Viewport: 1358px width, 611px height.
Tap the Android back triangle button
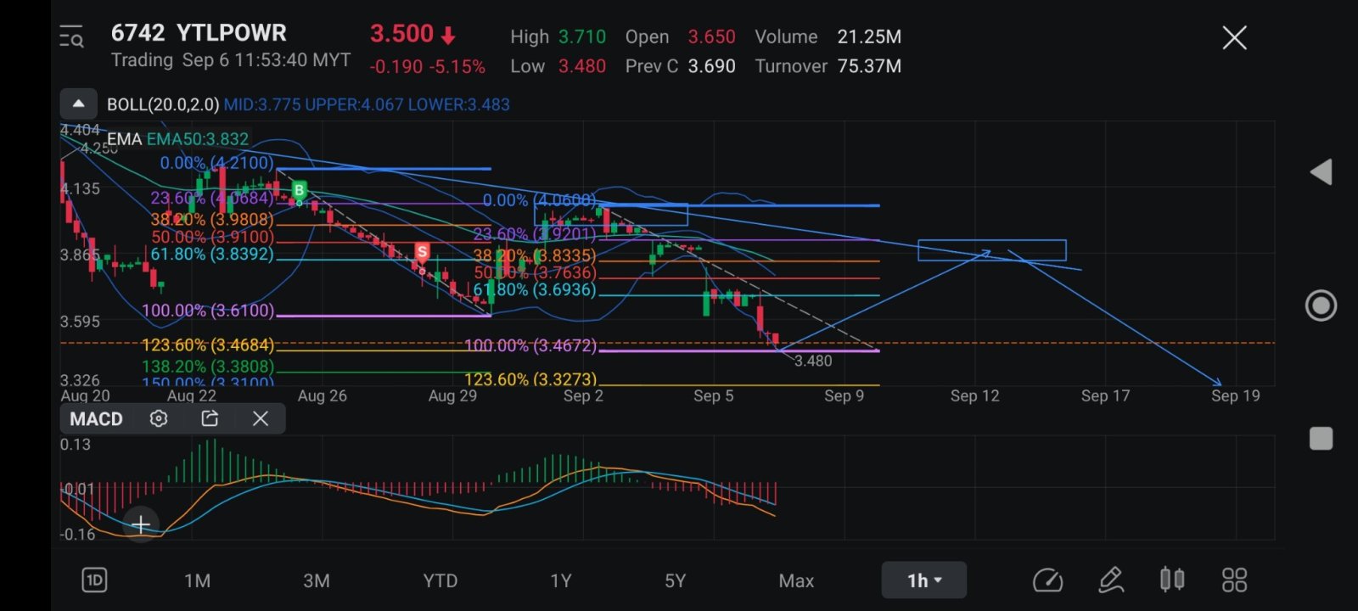click(1321, 172)
